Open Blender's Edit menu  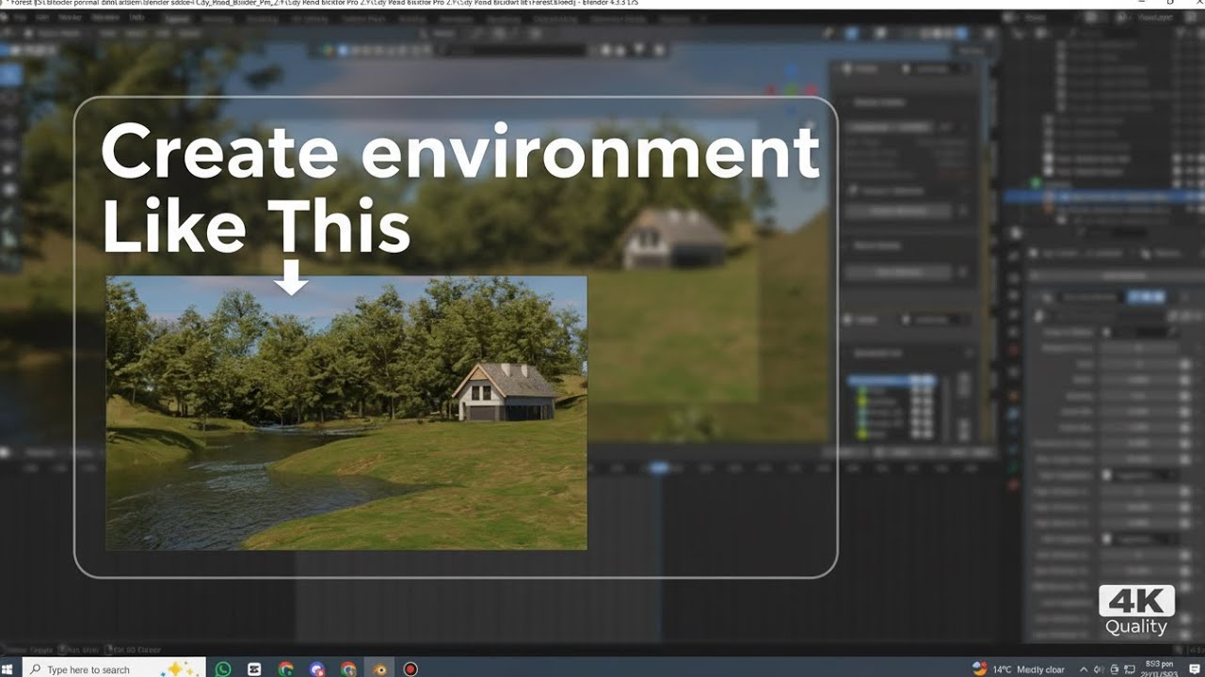(44, 17)
